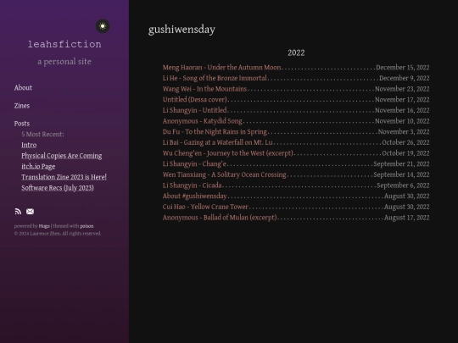Open Meng Haoran - Under the Autumn Moon
458x343 pixels.
tap(221, 68)
